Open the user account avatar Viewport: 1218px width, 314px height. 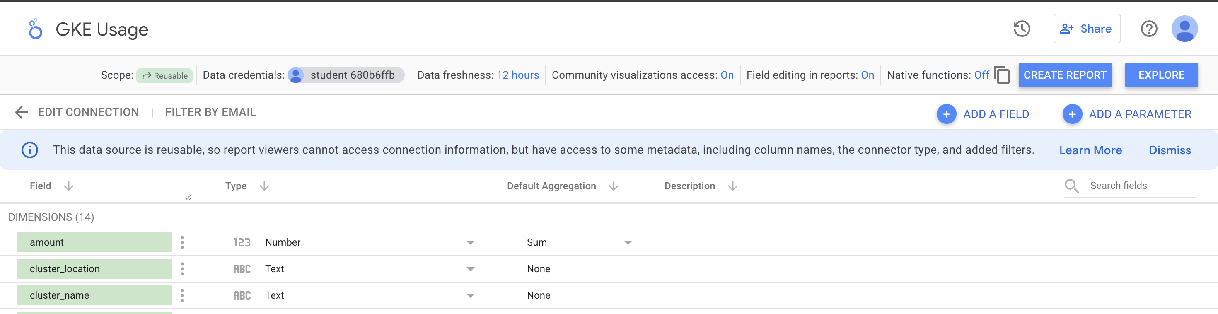click(x=1184, y=29)
